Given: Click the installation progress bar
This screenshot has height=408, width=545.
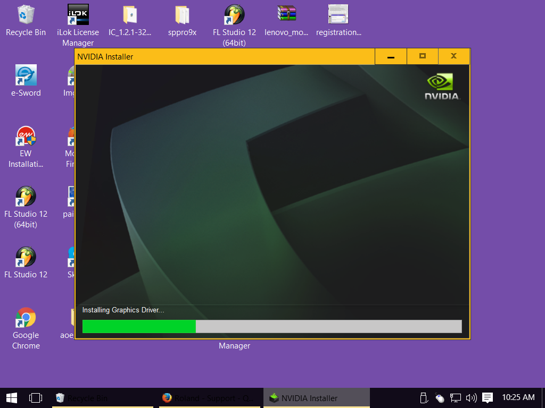Looking at the screenshot, I should (272, 327).
